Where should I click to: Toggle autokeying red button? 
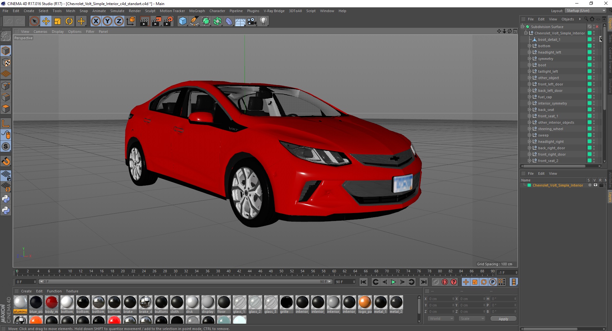pyautogui.click(x=445, y=282)
